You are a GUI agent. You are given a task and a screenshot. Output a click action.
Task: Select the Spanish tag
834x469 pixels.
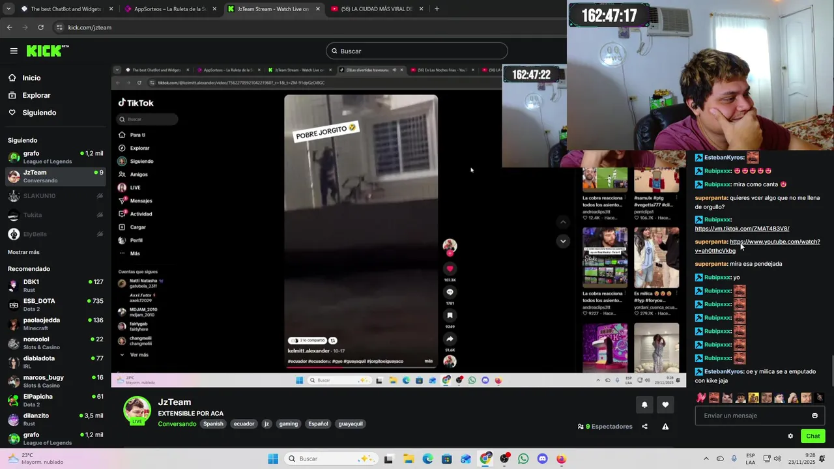point(213,424)
